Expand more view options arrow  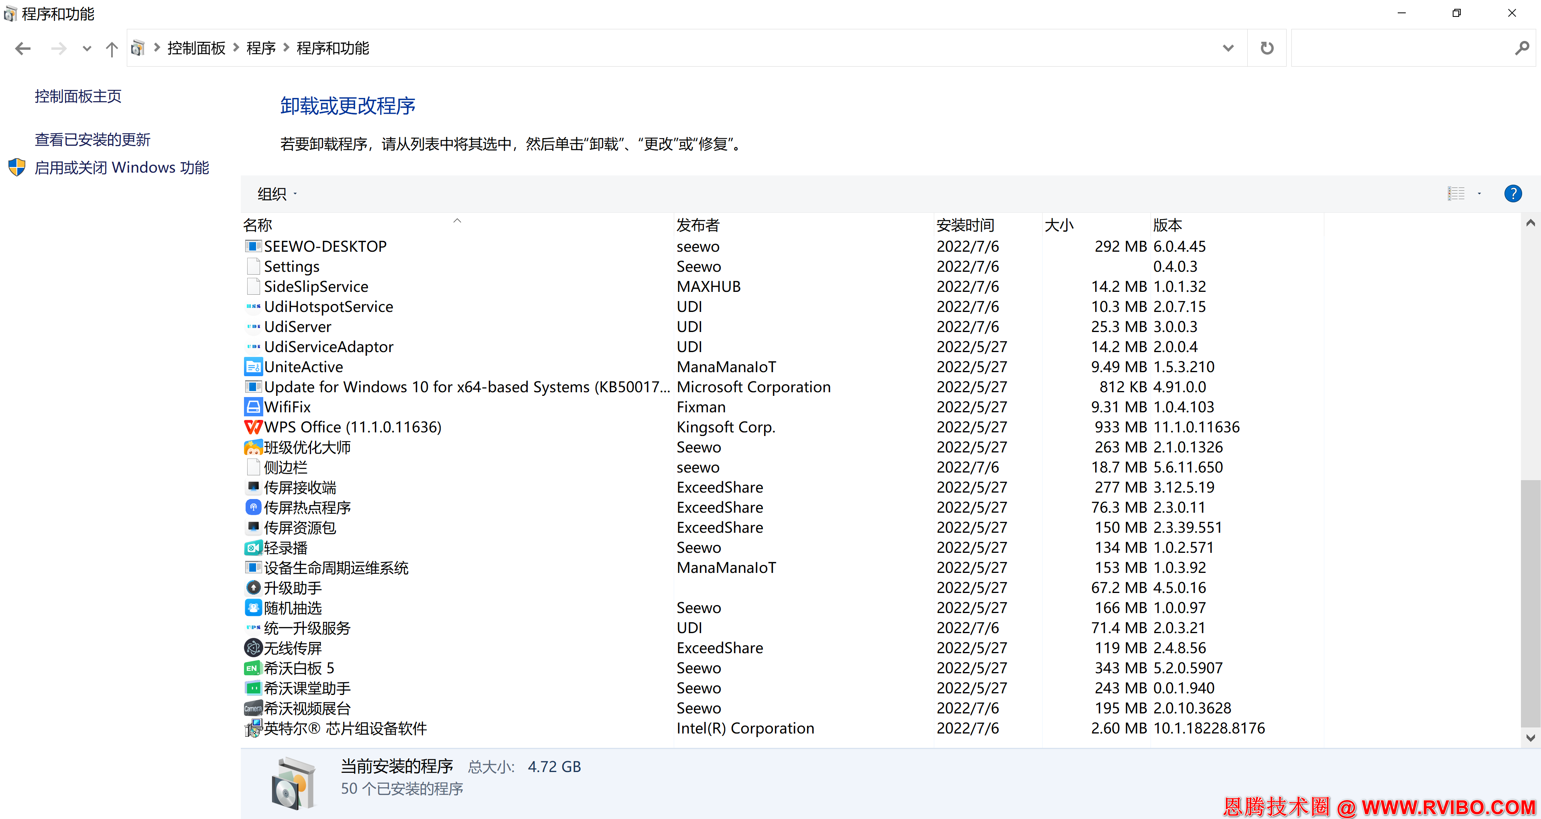coord(1479,194)
